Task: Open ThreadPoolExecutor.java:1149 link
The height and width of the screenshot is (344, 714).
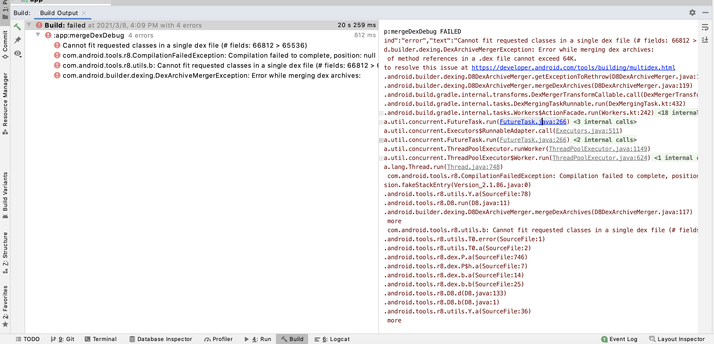Action: (598, 149)
